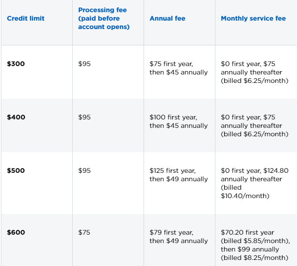Click the $125 first year annual fee cell
This screenshot has height=266, width=297.
pyautogui.click(x=179, y=175)
